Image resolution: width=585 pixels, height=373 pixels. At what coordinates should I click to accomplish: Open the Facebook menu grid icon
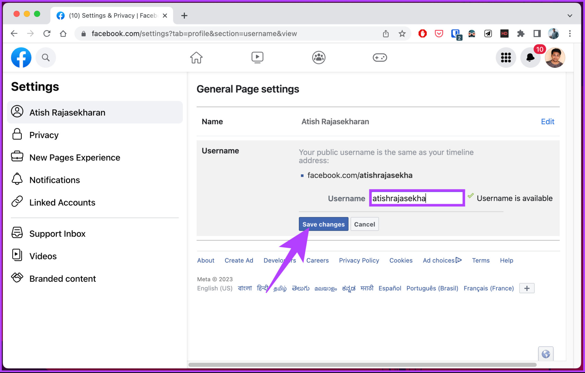click(x=506, y=57)
